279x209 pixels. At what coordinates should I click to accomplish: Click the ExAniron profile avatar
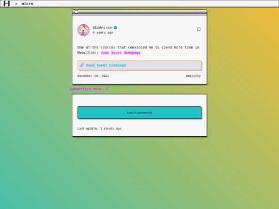[84, 30]
